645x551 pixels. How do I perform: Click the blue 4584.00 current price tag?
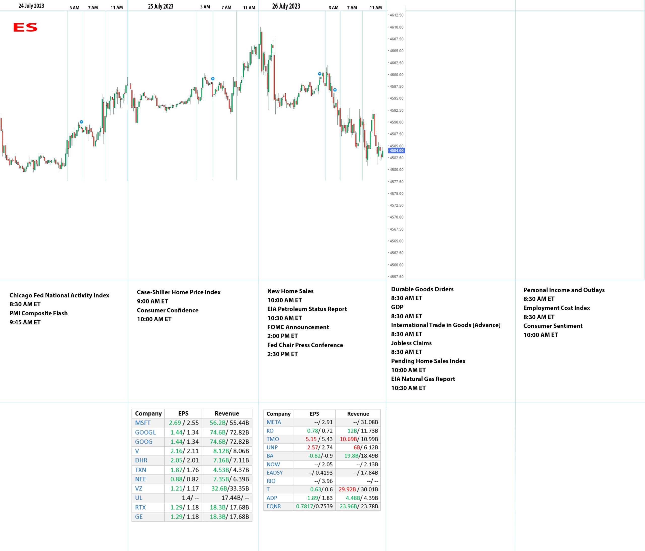[396, 150]
